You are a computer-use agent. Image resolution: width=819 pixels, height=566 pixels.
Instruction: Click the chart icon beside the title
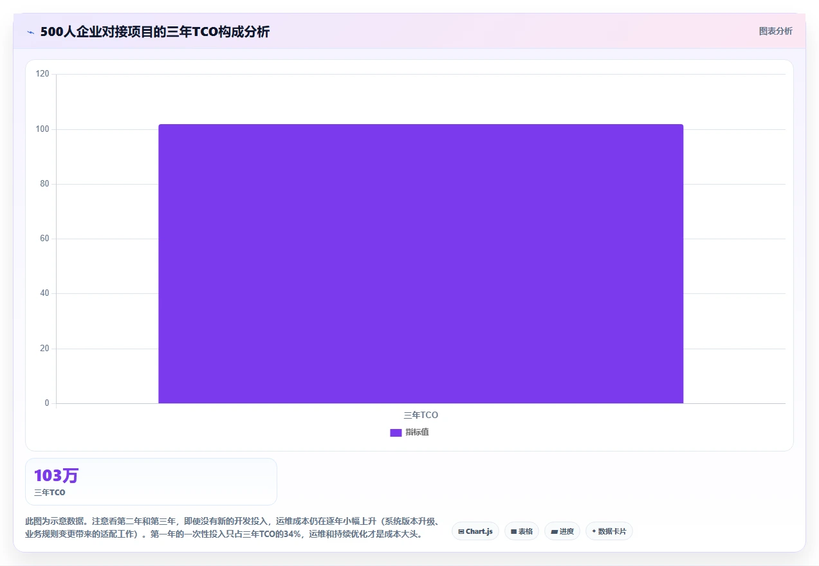coord(30,32)
